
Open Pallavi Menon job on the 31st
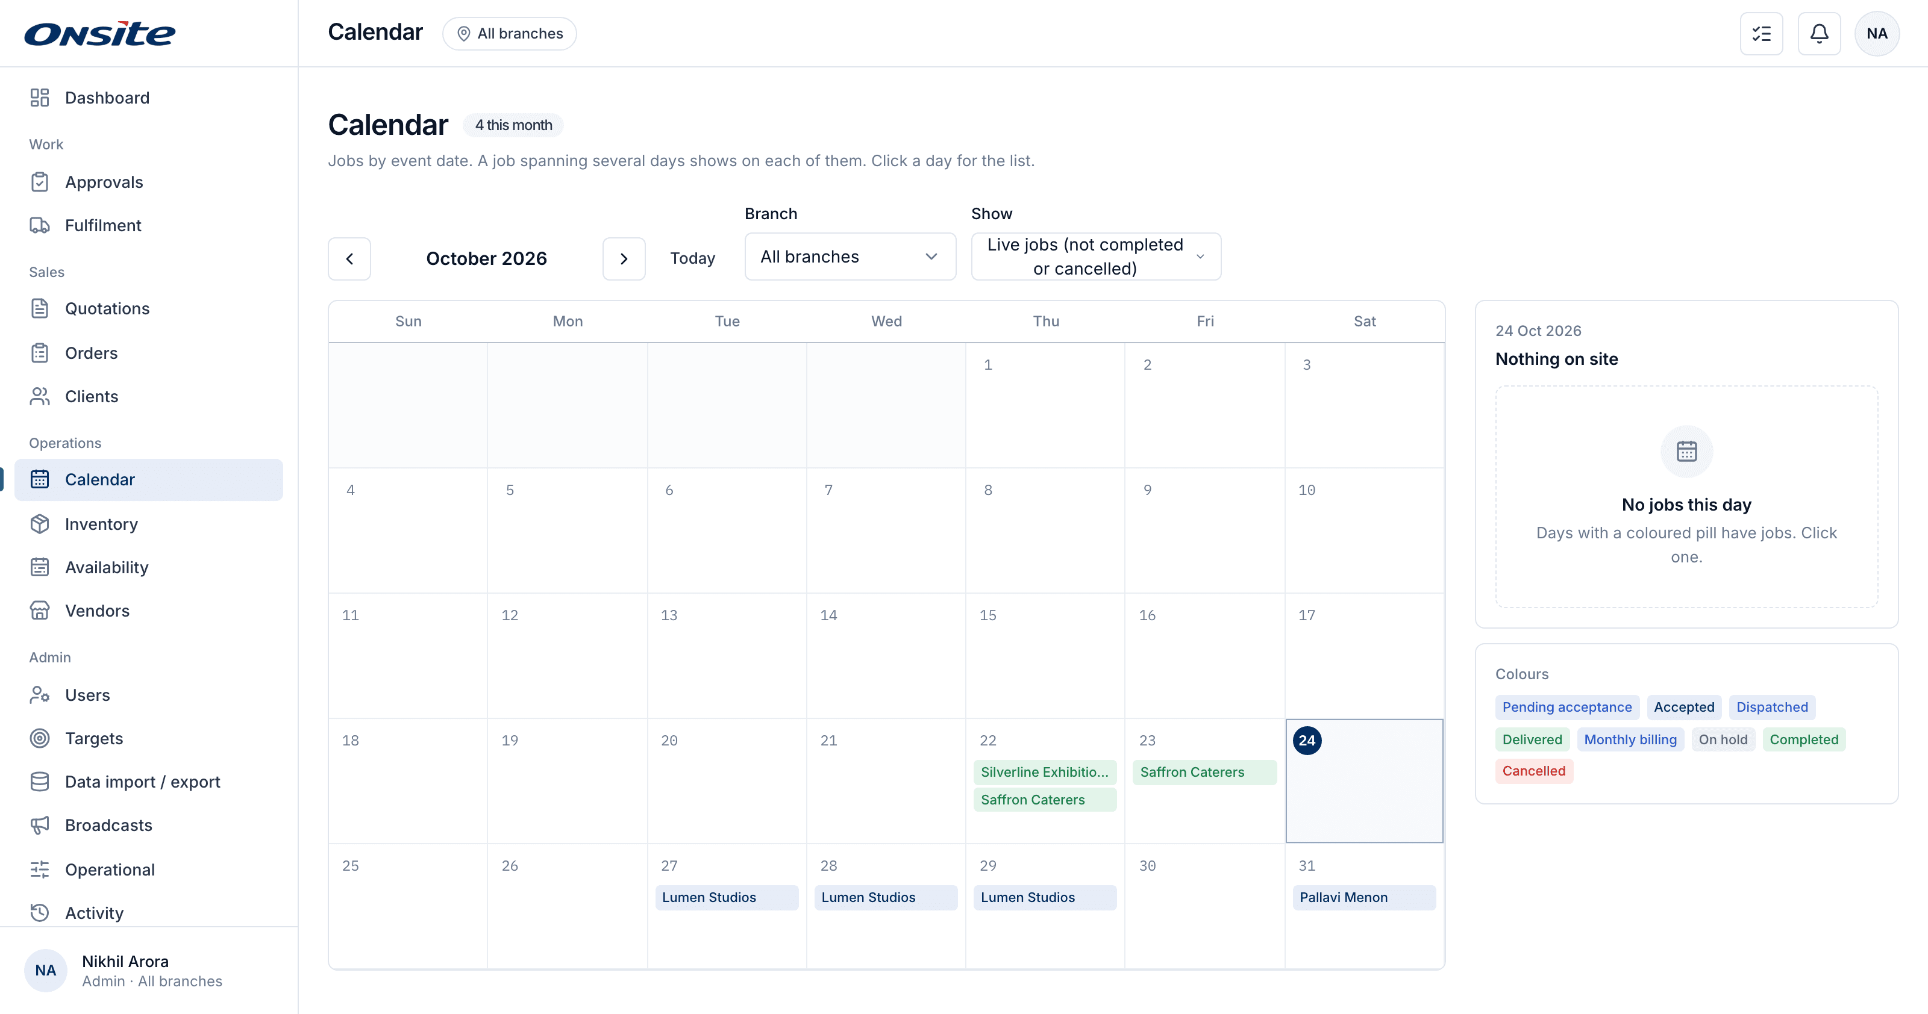(1363, 897)
